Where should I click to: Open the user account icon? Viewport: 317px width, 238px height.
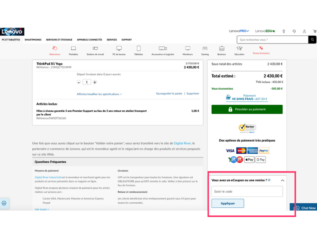[x=304, y=31]
